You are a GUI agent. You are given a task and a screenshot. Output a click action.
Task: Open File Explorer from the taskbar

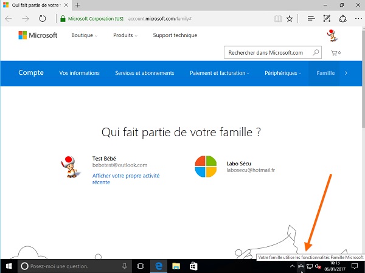pyautogui.click(x=176, y=266)
